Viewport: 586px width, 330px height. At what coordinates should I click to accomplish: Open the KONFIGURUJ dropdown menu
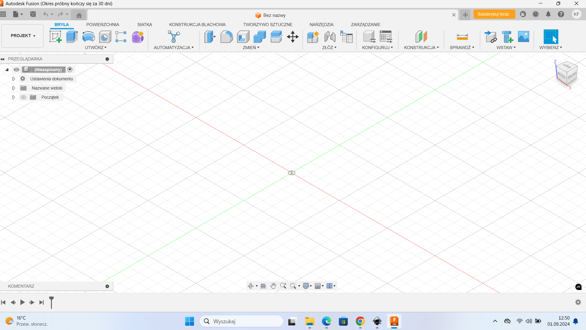tap(378, 48)
